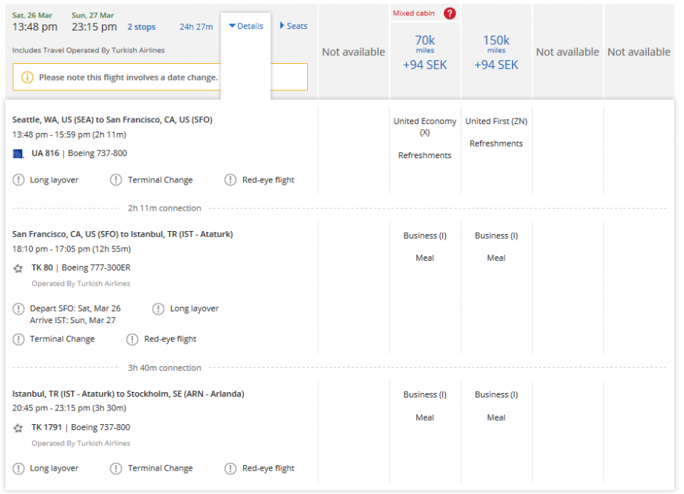Click the red Mixed cabin help icon
Image resolution: width=684 pixels, height=494 pixels.
[x=449, y=14]
